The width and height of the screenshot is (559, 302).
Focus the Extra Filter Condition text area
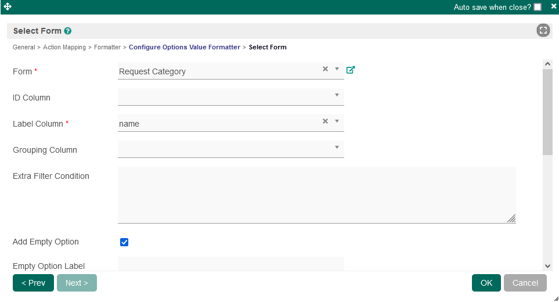316,195
